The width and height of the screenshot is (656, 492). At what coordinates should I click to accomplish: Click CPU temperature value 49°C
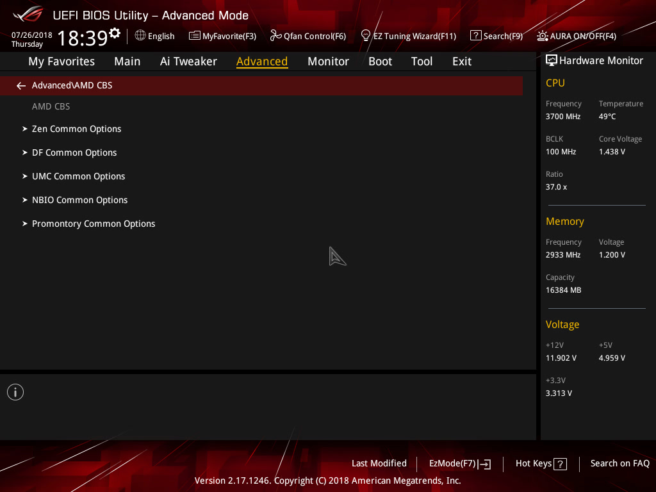point(607,117)
